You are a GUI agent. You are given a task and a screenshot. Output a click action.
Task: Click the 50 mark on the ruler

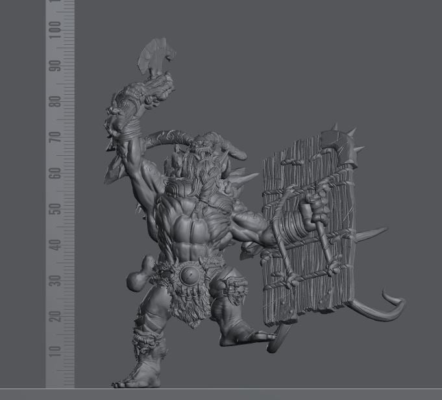coord(58,208)
